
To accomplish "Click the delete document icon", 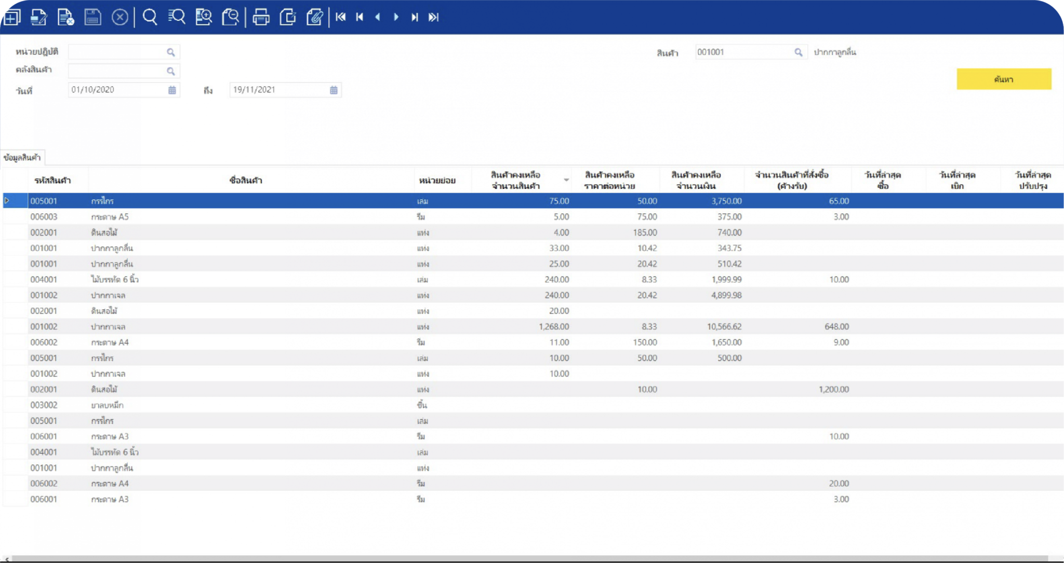I will [x=65, y=17].
